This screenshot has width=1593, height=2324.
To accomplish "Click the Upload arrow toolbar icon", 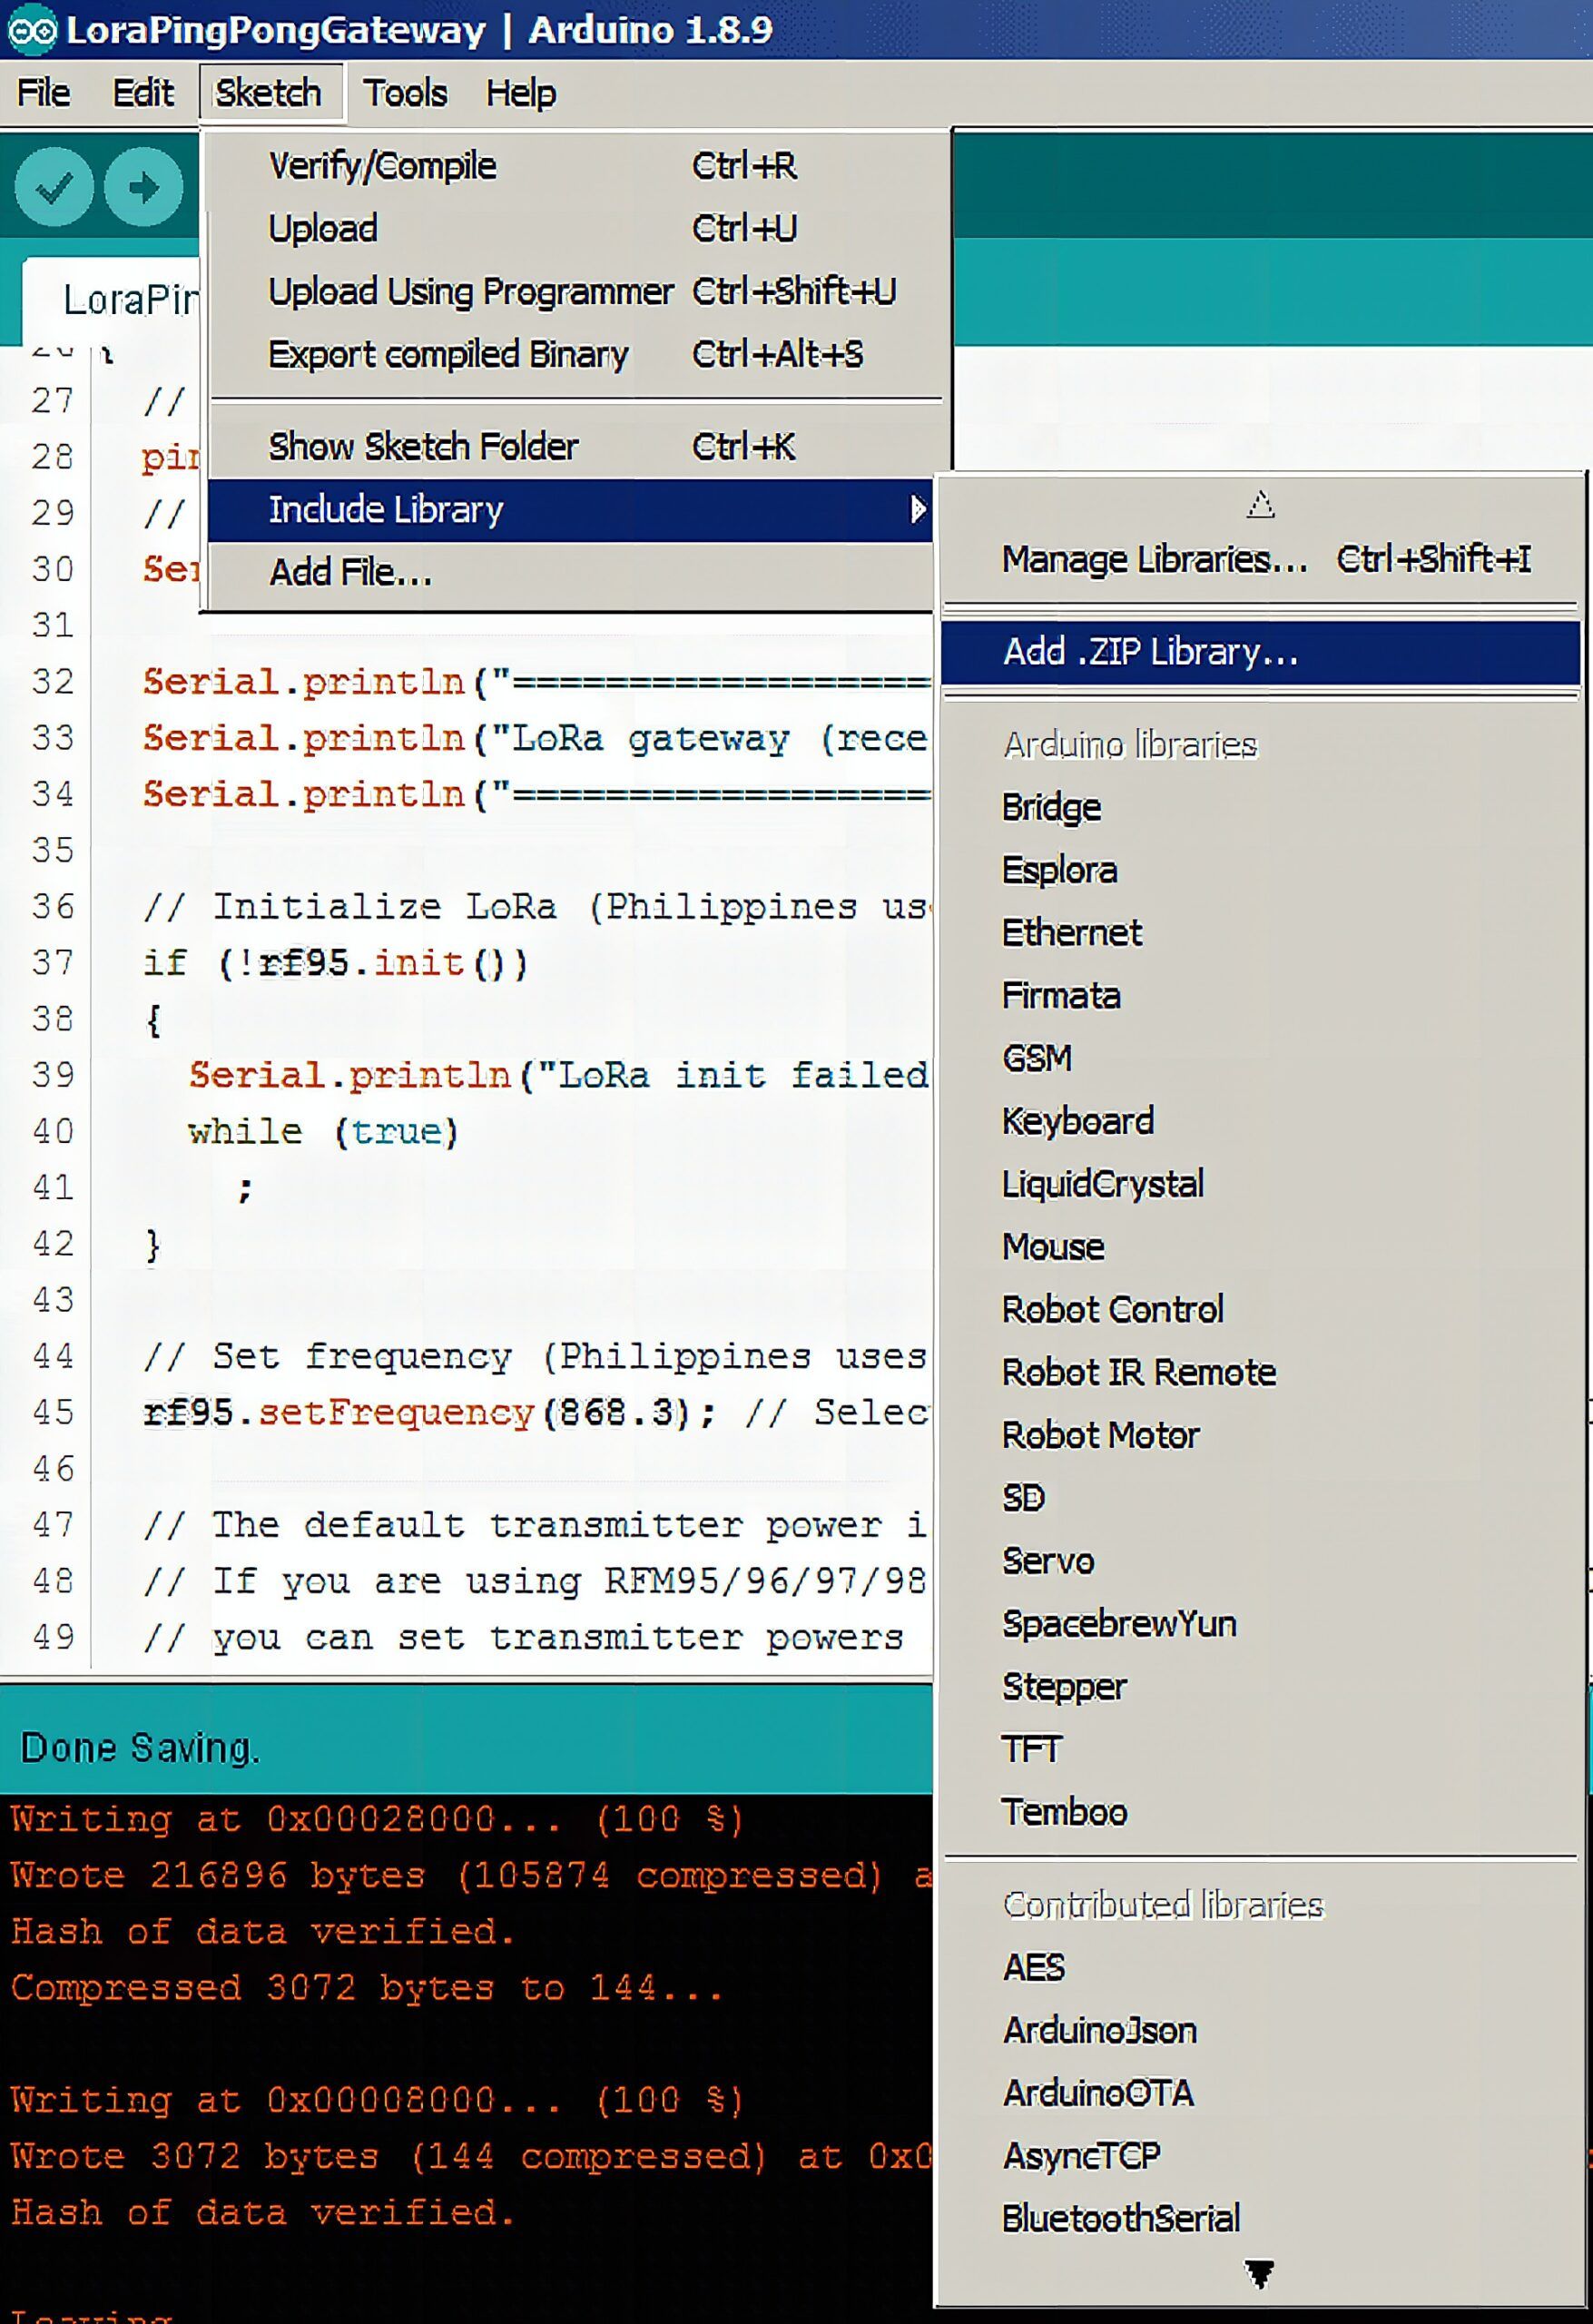I will coord(144,187).
